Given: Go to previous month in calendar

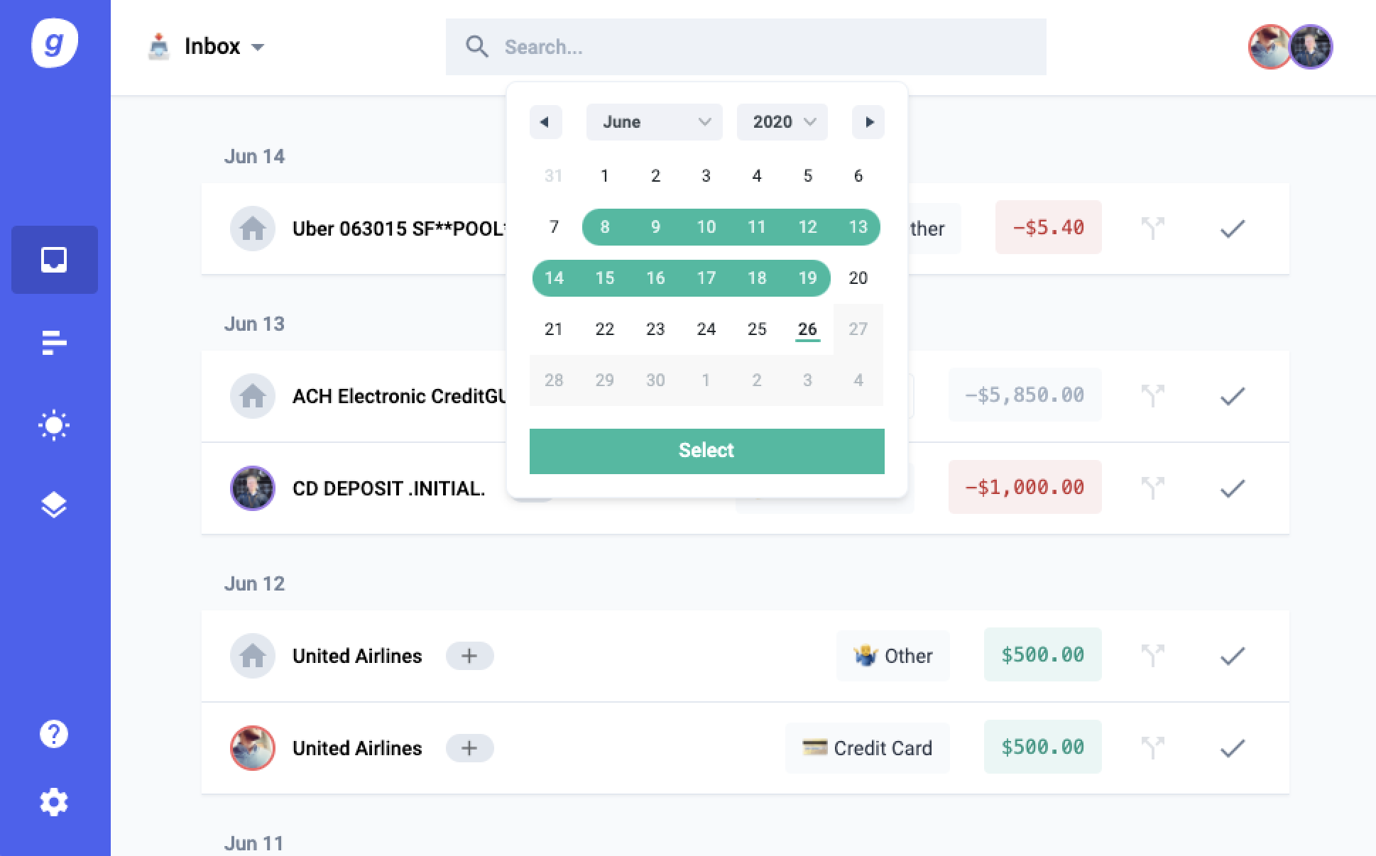Looking at the screenshot, I should click(545, 122).
